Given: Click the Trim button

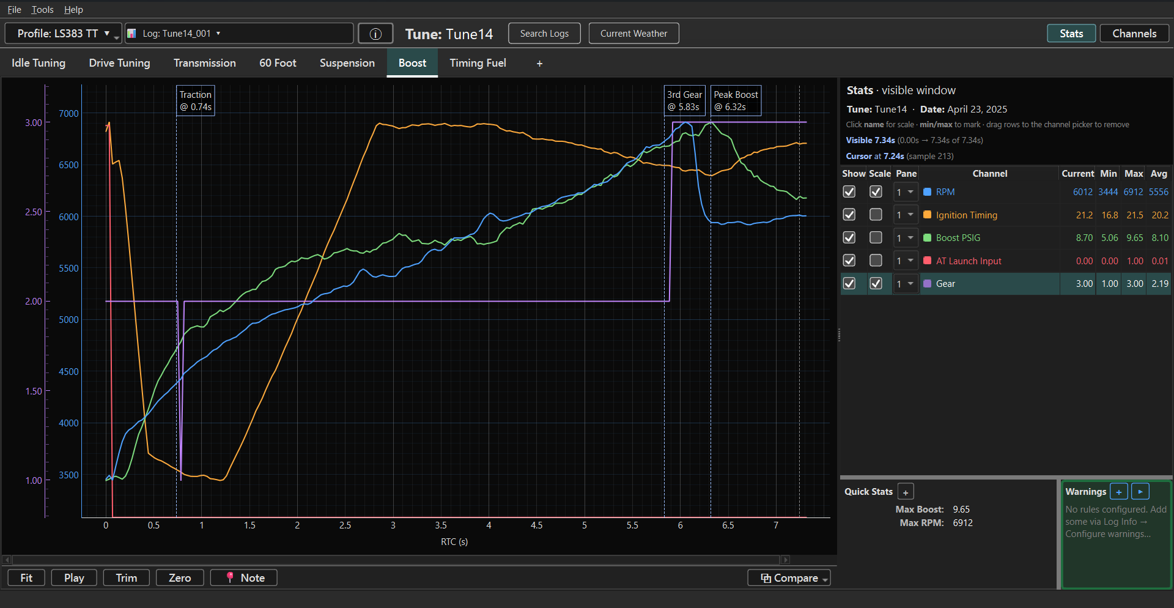Looking at the screenshot, I should pos(127,577).
